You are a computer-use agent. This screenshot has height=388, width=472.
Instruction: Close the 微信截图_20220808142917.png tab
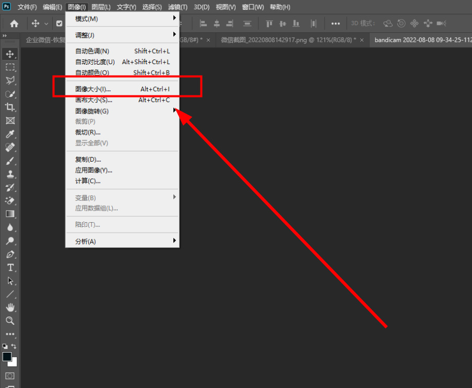(362, 40)
